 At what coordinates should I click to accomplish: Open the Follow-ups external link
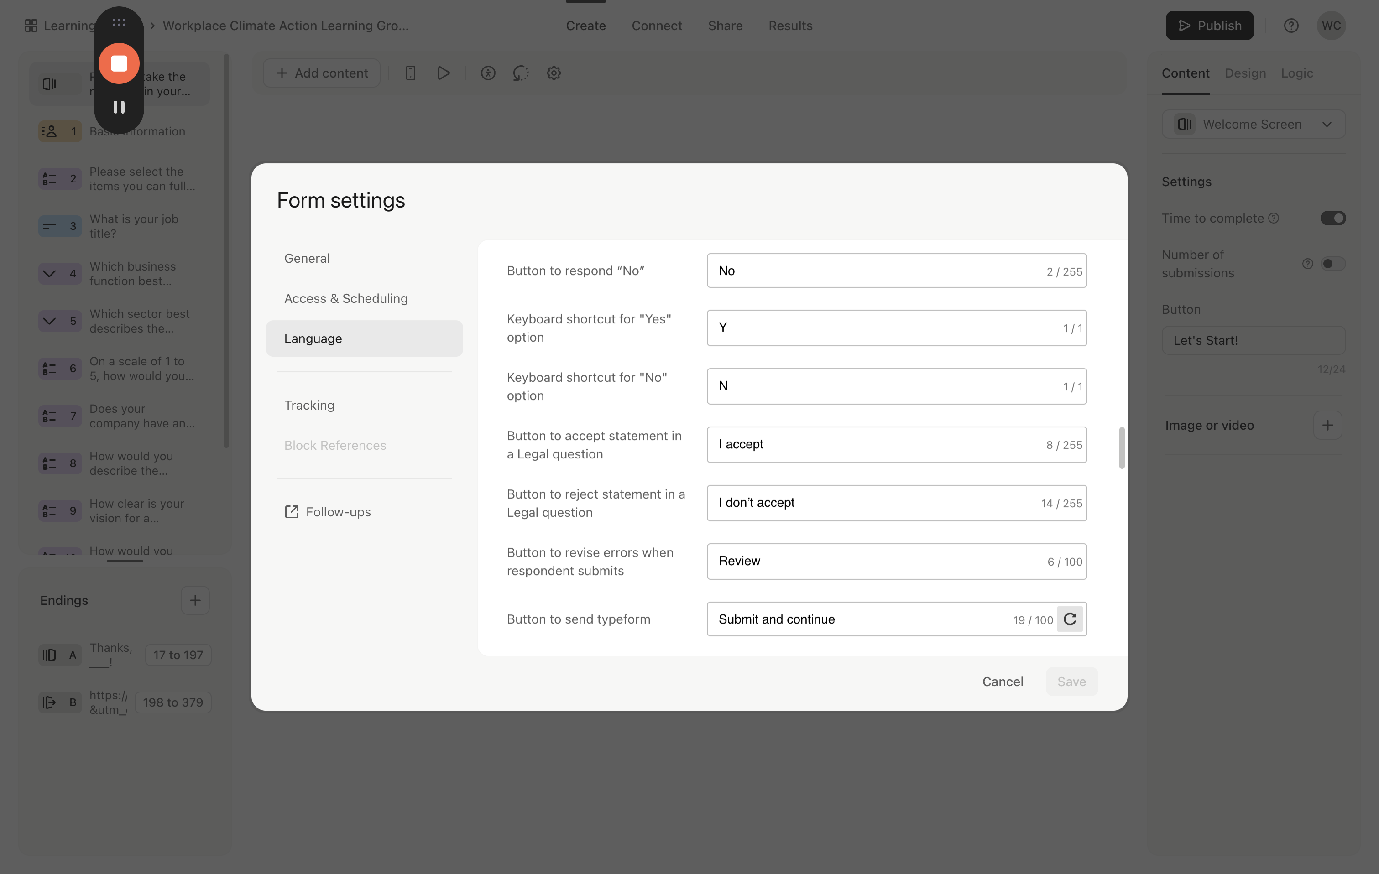point(364,512)
